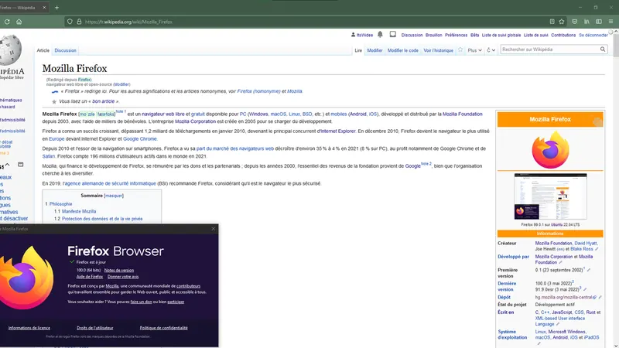Go to the Firefox home page icon

point(19,22)
